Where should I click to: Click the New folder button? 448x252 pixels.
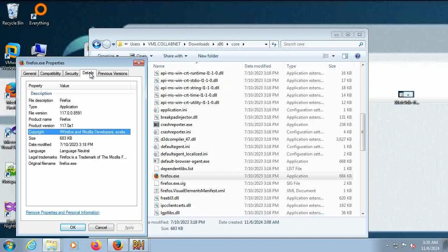(x=208, y=56)
